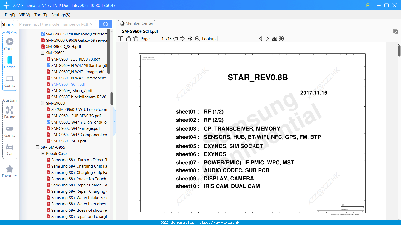Collapse the left panel handle
401x225 pixels.
tap(115, 121)
